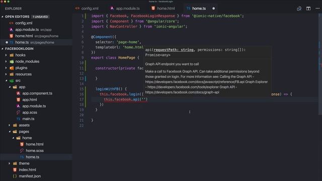
Task: Collapse the home folder arrow
Action: pos(13,138)
